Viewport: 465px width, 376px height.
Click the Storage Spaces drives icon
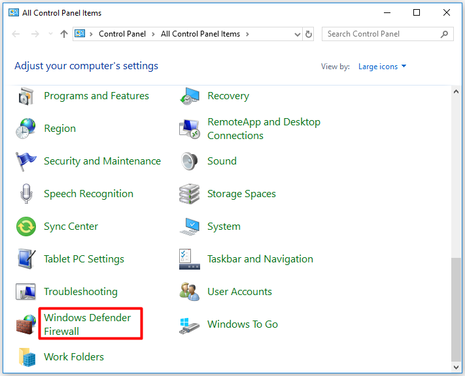coord(189,194)
